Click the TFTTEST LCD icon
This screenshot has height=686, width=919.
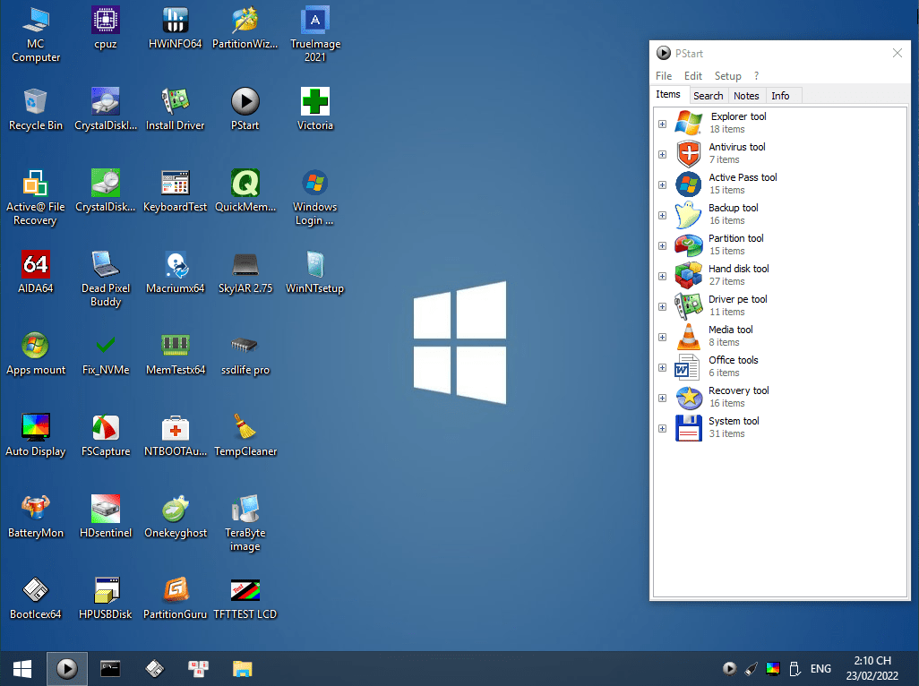[x=245, y=597]
